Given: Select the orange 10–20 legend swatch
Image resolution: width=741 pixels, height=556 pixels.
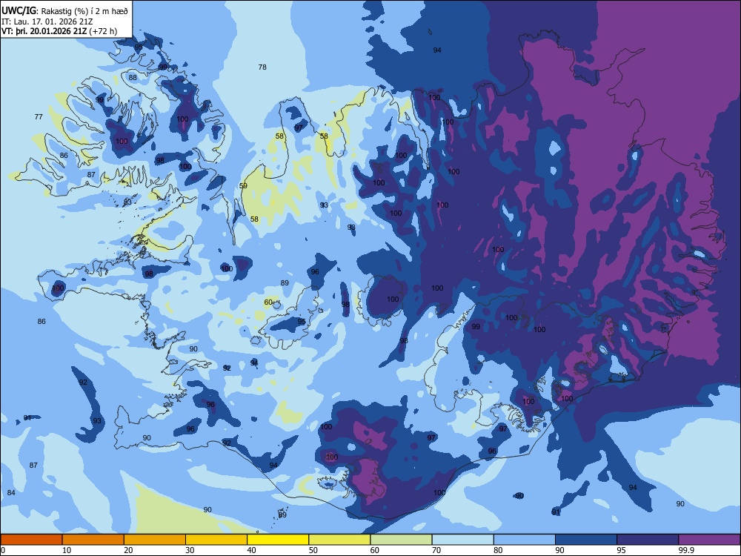Looking at the screenshot, I should coord(93,540).
